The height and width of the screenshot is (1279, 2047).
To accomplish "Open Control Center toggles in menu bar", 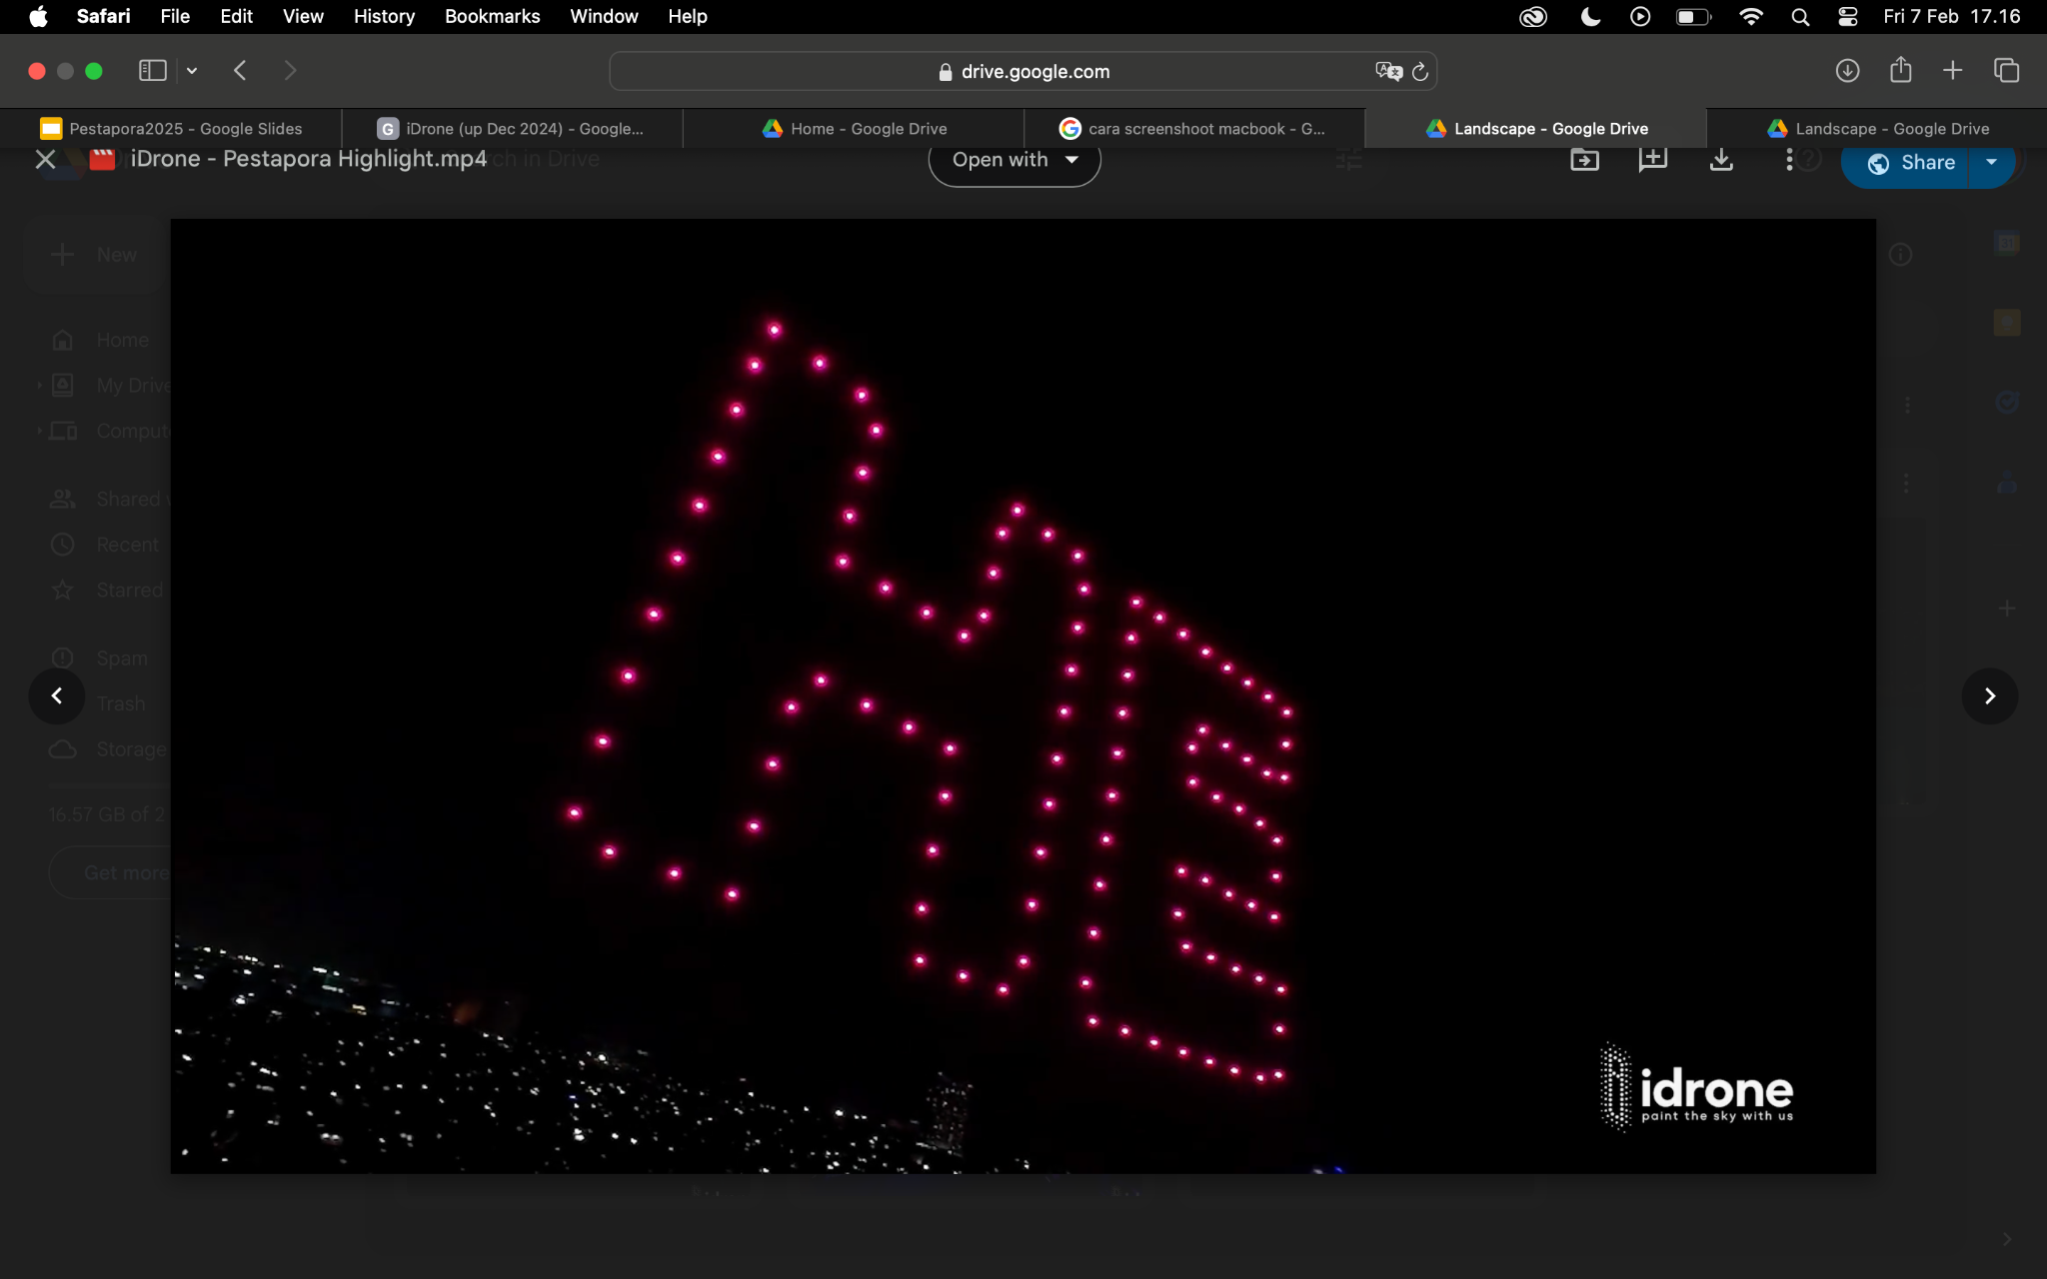I will coord(1847,16).
